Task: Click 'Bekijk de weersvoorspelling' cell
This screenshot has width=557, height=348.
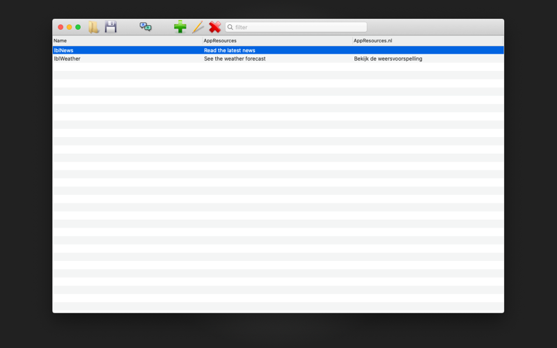Action: click(428, 58)
